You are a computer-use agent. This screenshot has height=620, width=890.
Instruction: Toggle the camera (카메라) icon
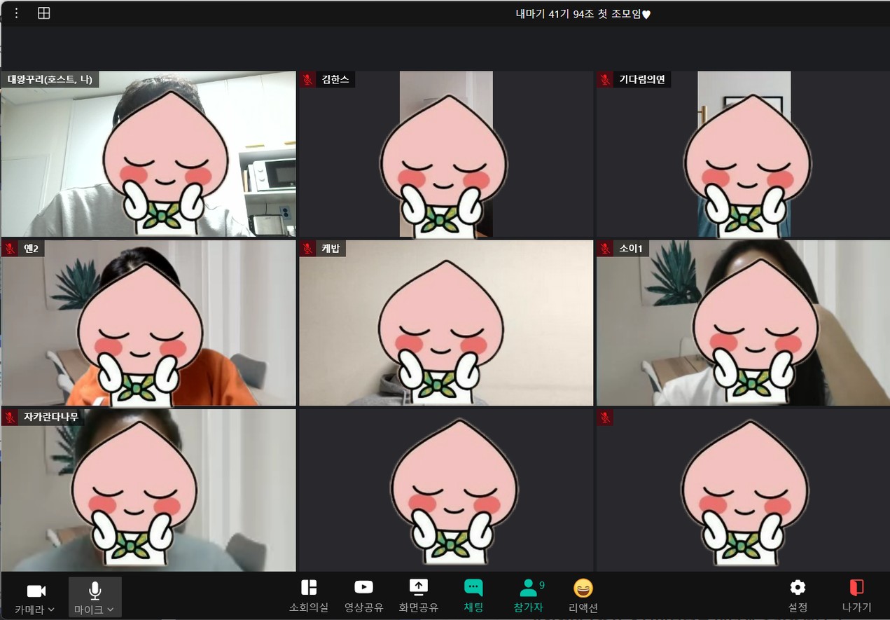pos(36,591)
